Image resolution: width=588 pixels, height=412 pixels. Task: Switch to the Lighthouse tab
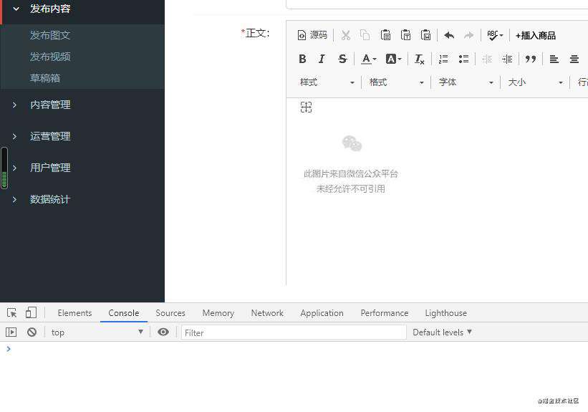(446, 313)
